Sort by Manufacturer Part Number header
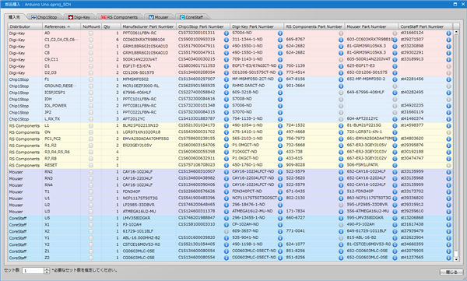The image size is (467, 281). pos(149,26)
